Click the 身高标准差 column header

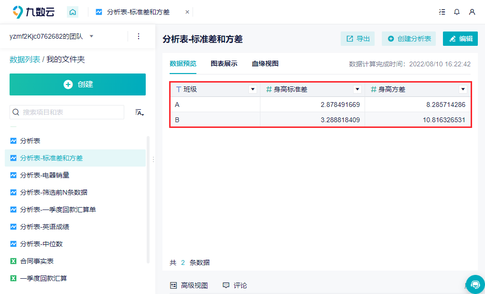coord(313,90)
